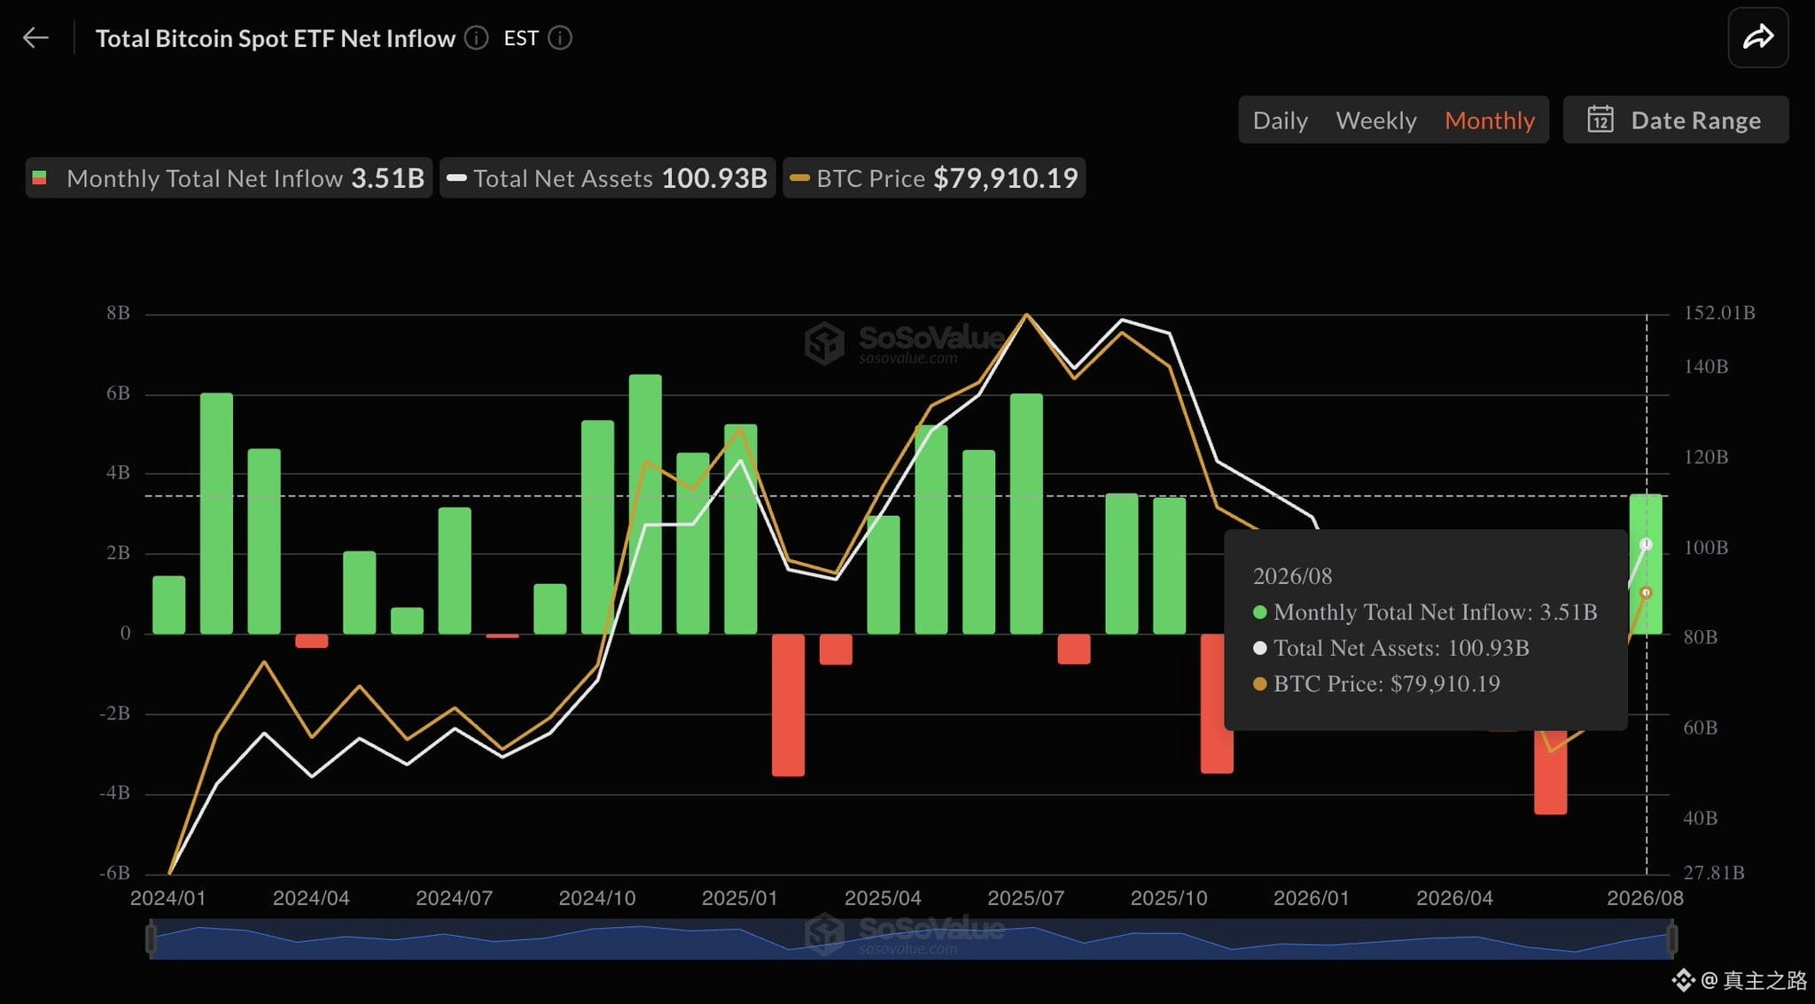
Task: Show info icon next to EST
Action: click(x=560, y=38)
